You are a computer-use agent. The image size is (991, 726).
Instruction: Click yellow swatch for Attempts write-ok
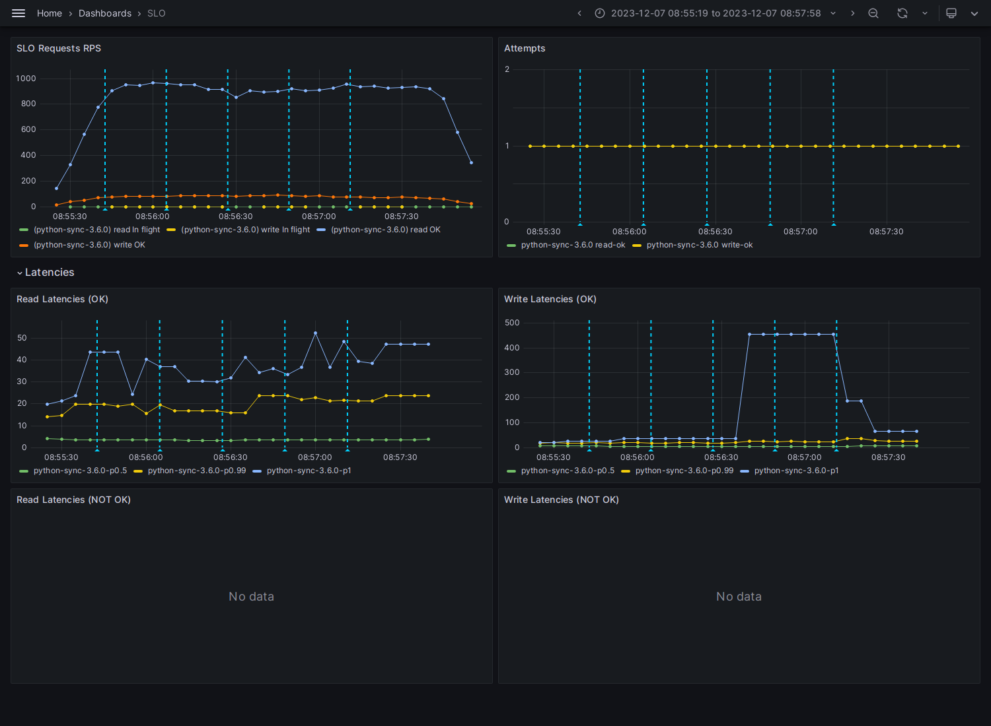click(637, 245)
